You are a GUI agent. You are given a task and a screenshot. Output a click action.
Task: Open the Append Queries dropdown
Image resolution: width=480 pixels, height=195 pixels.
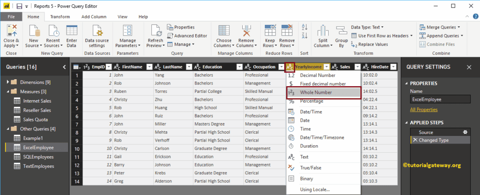tap(441, 36)
